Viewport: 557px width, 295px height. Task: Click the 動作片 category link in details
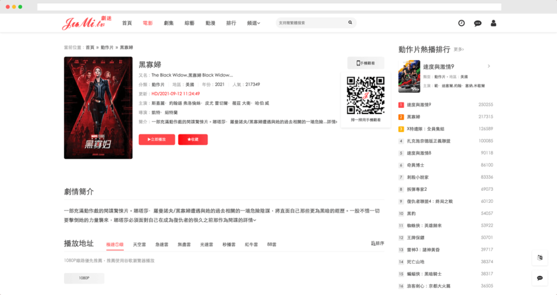pos(158,85)
